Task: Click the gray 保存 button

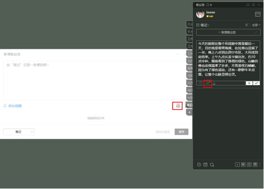Action: 182,132
